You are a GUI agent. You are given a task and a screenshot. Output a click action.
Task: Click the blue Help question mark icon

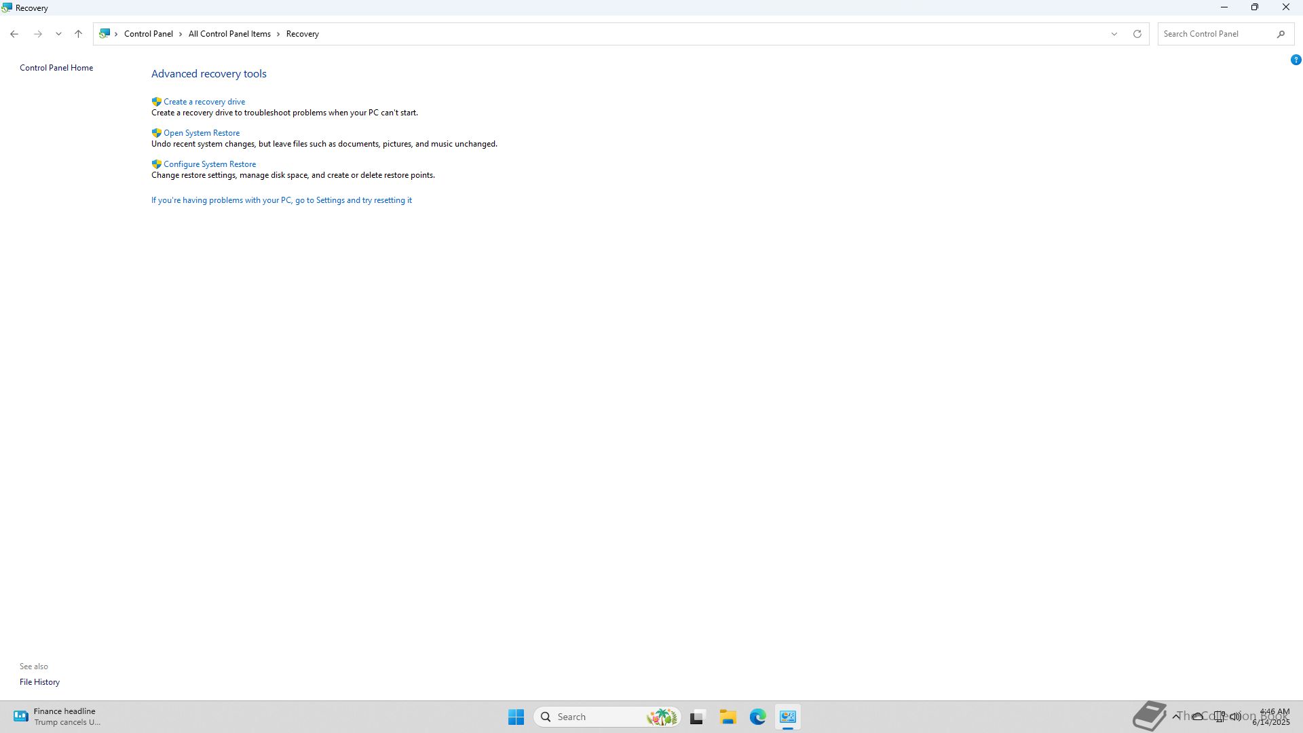[x=1296, y=60]
